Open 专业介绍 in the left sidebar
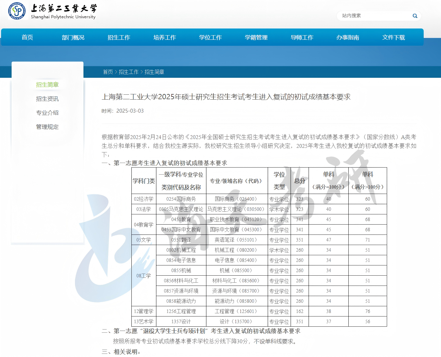Viewport: 441px width, 357px height. 47,113
